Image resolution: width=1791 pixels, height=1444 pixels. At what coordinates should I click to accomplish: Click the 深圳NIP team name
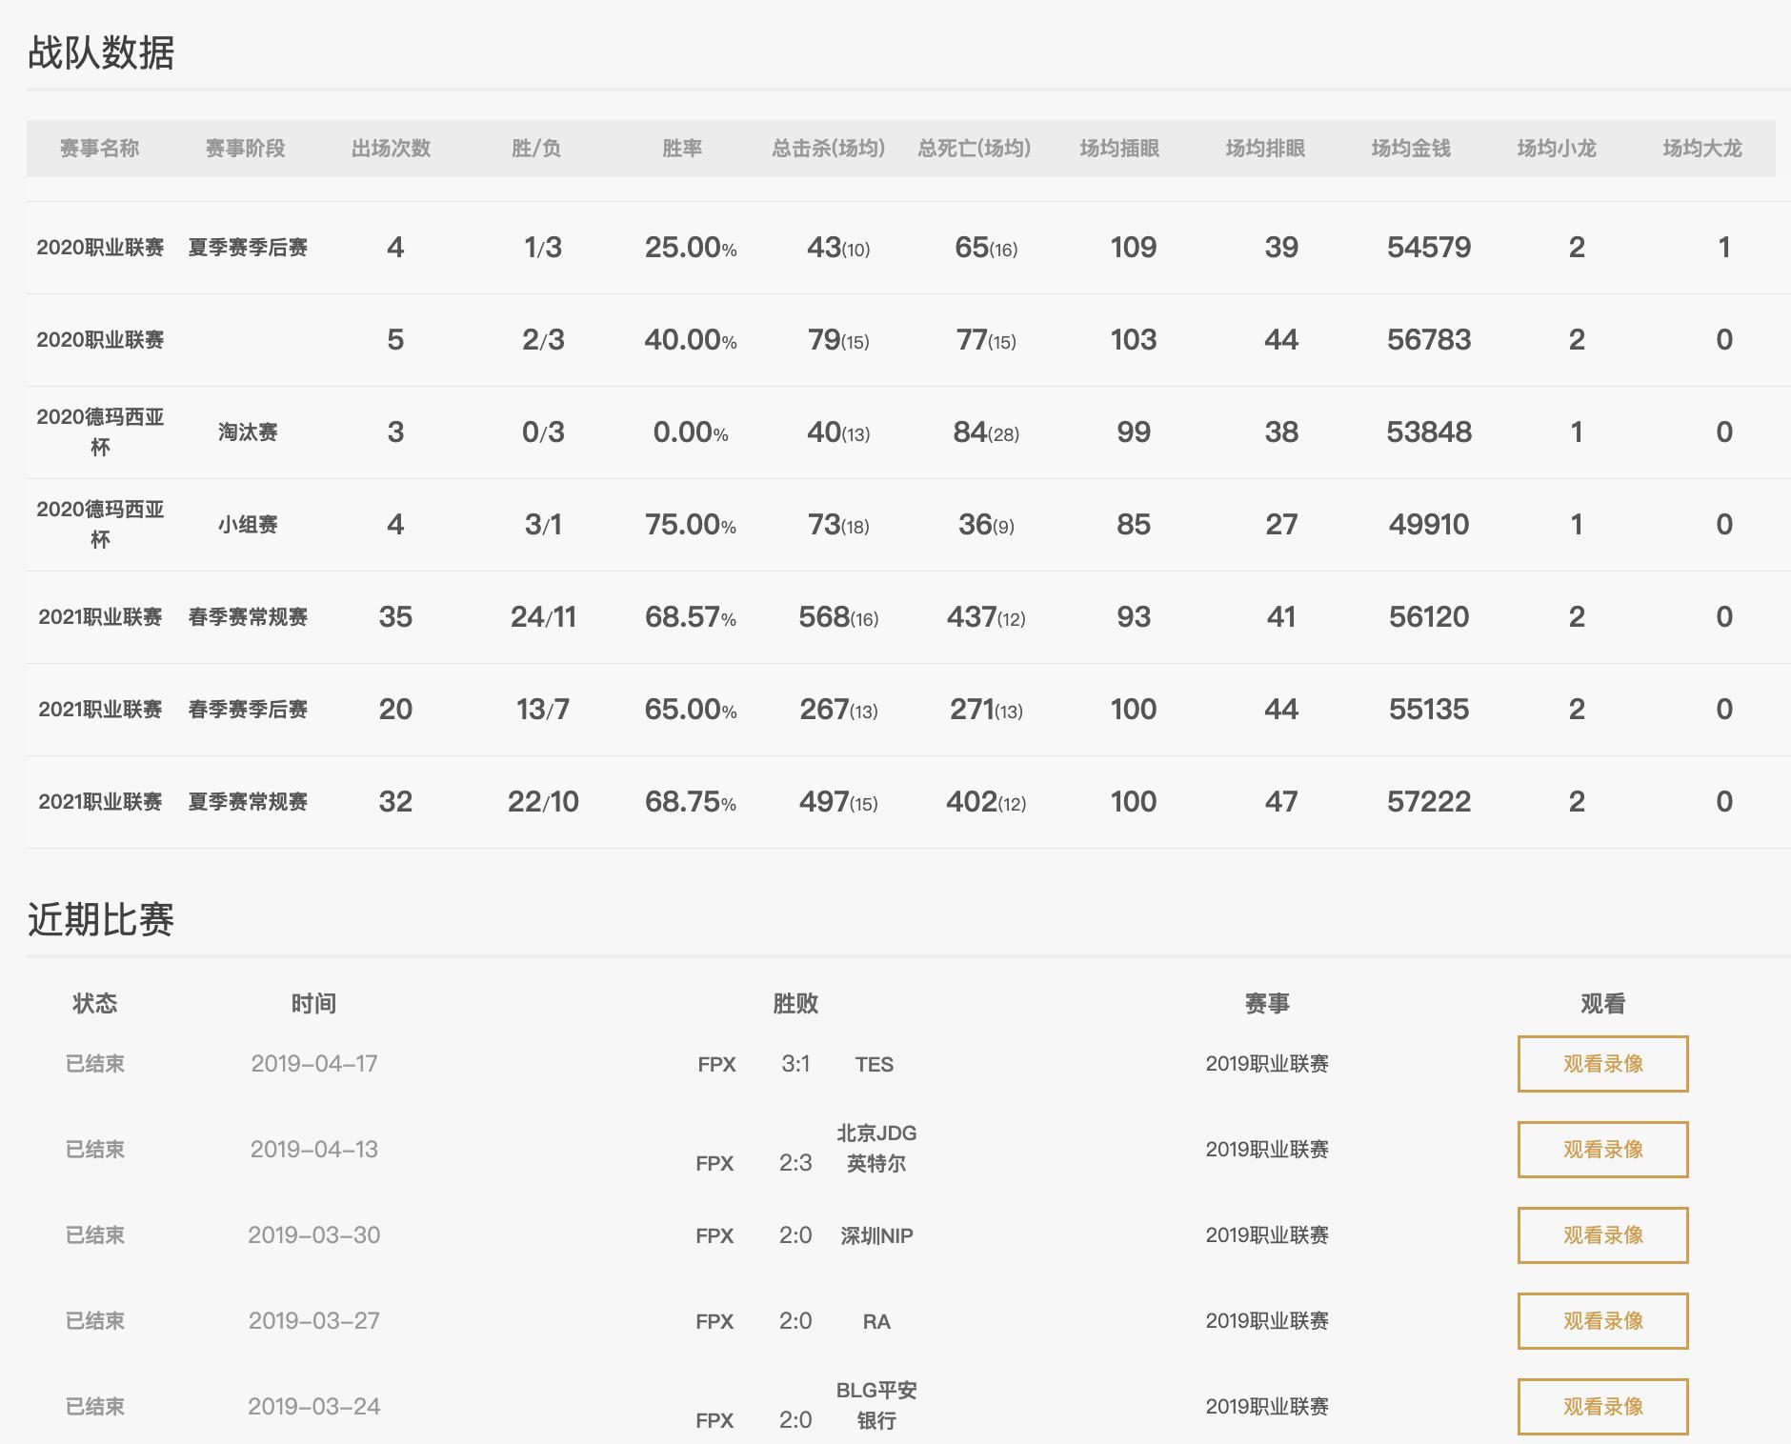pos(876,1236)
